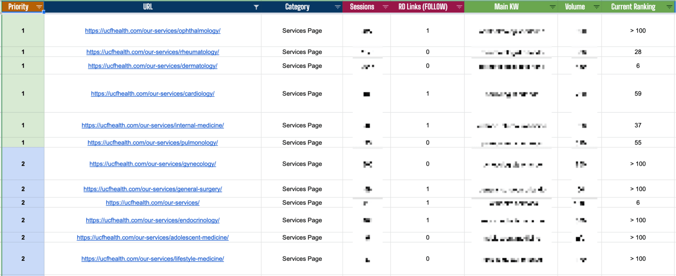Open the ophthalmology services link
The width and height of the screenshot is (676, 276).
pyautogui.click(x=152, y=31)
